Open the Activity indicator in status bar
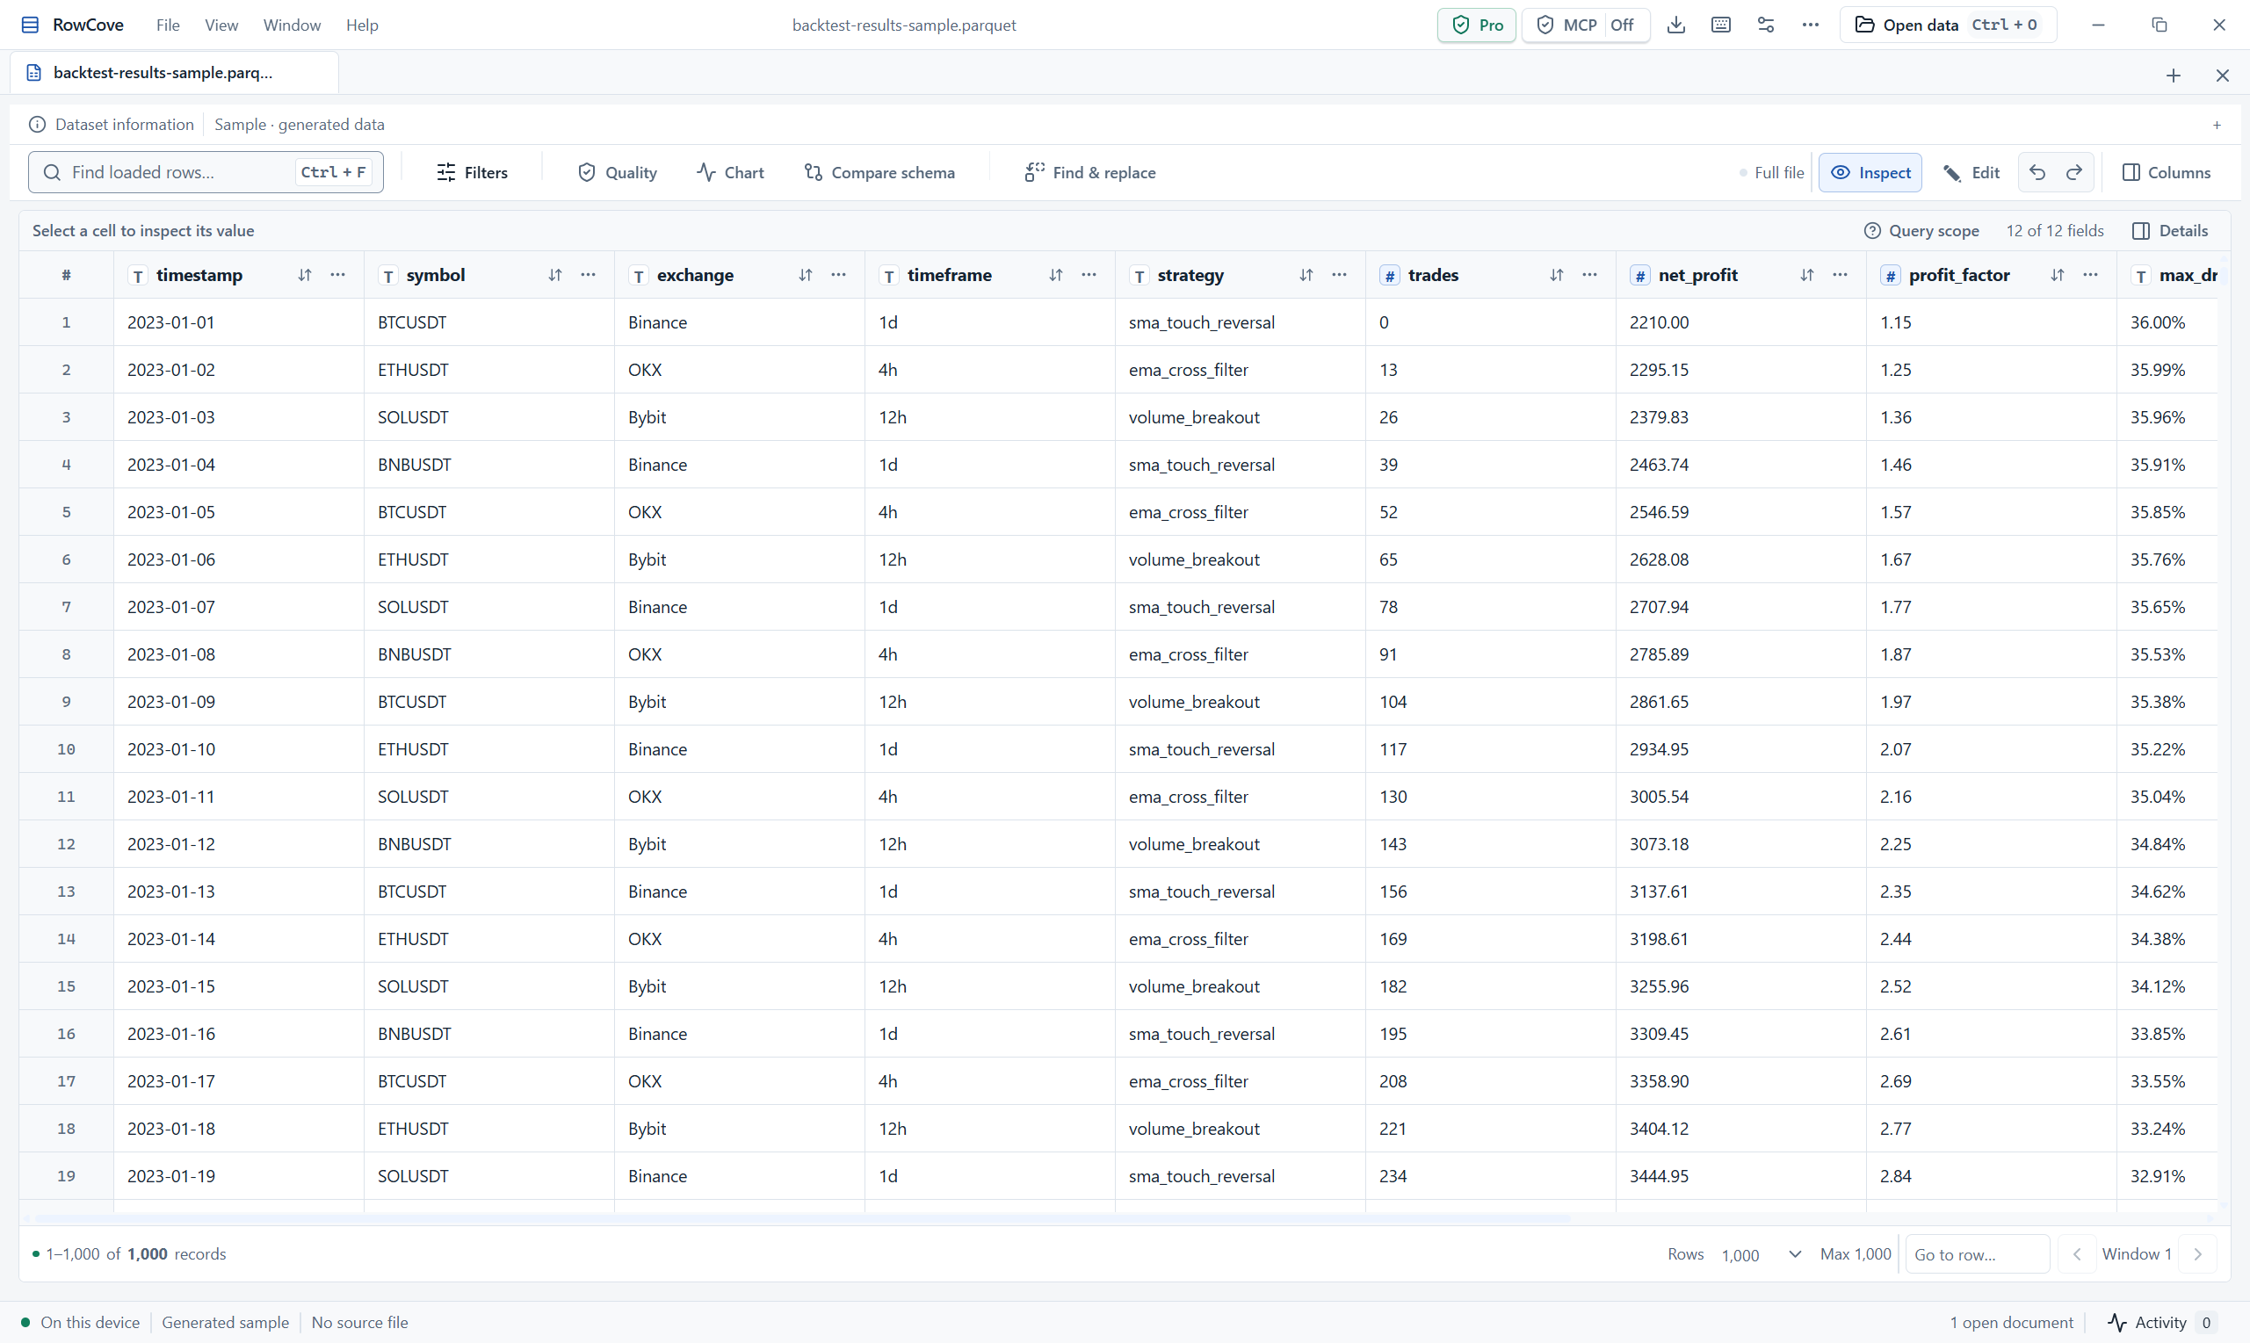2250x1343 pixels. pos(2161,1322)
